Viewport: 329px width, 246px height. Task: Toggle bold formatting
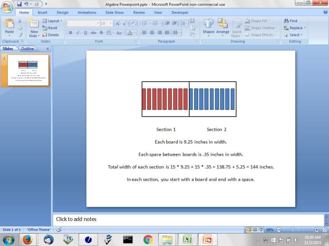tap(70, 33)
